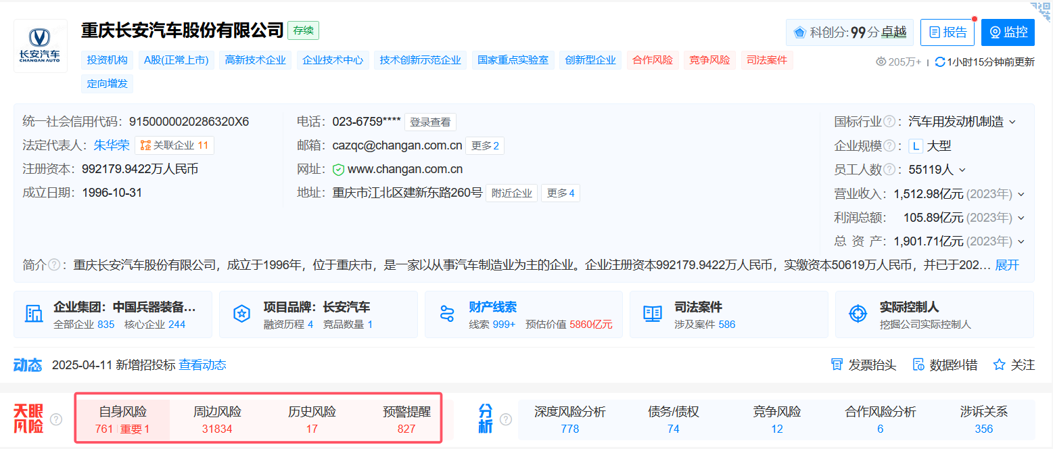Viewport: 1053px width, 449px height.
Task: Open the QR code corner icon
Action: (x=1042, y=11)
